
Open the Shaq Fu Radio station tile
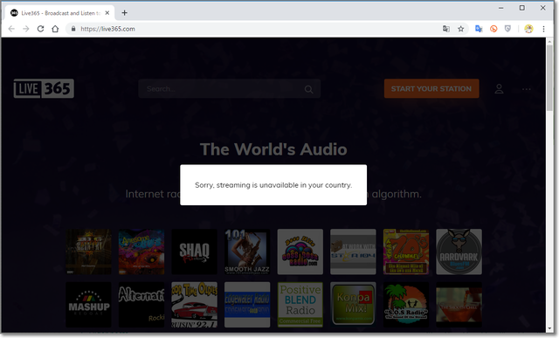[x=194, y=252]
